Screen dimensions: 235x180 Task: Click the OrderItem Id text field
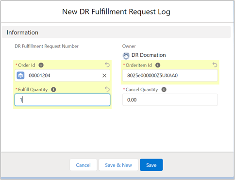170,76
